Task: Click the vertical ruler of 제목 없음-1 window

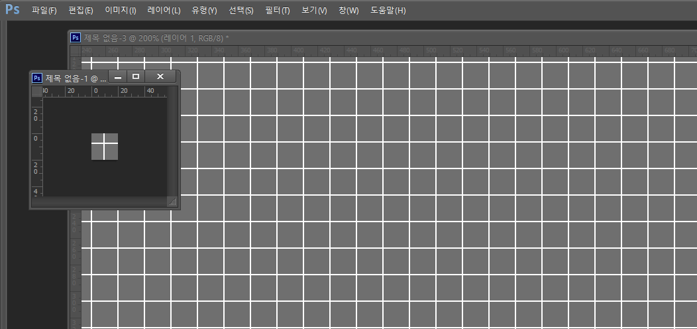Action: pyautogui.click(x=37, y=147)
